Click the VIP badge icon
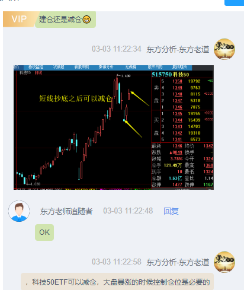 tap(20, 19)
